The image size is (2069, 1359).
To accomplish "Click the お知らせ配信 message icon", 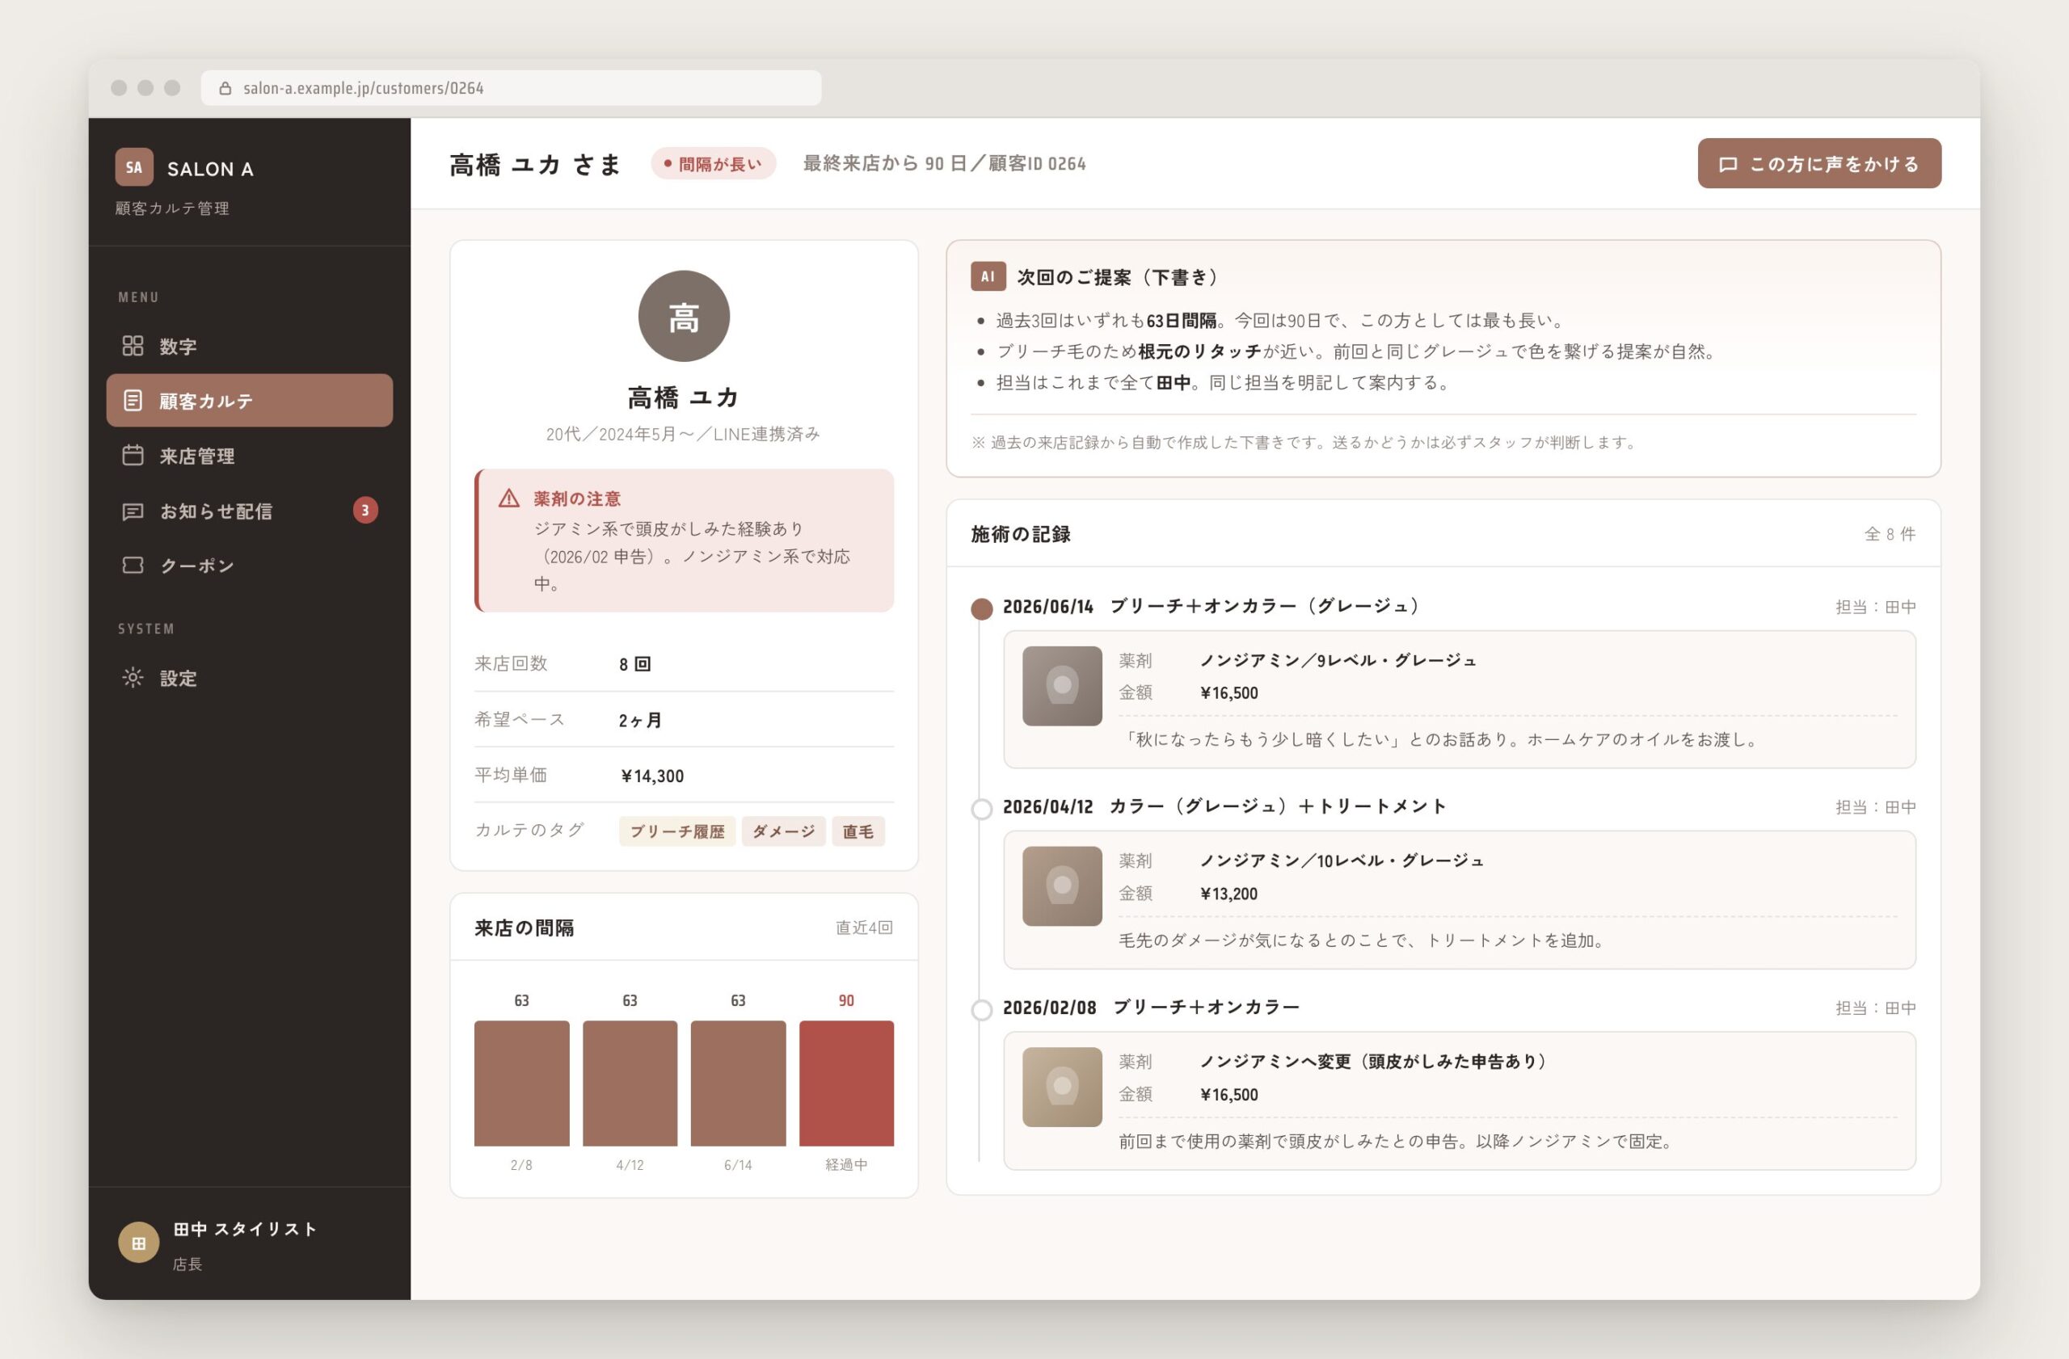I will tap(132, 511).
